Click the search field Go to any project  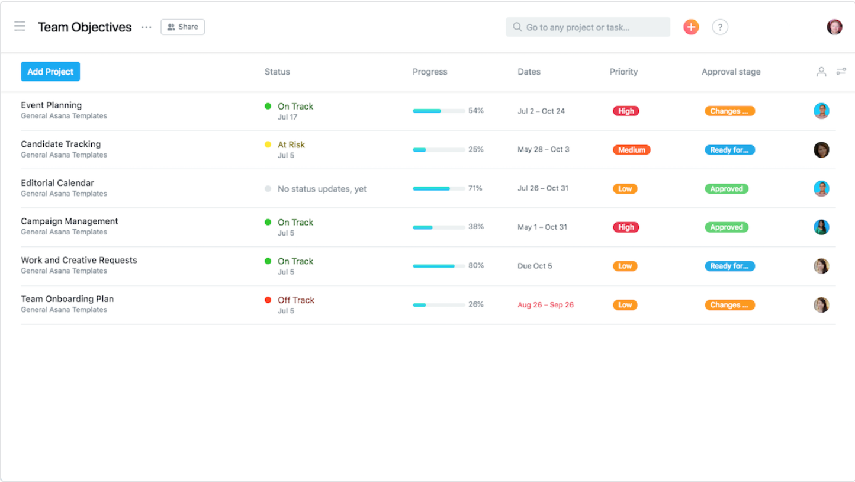[x=588, y=27]
